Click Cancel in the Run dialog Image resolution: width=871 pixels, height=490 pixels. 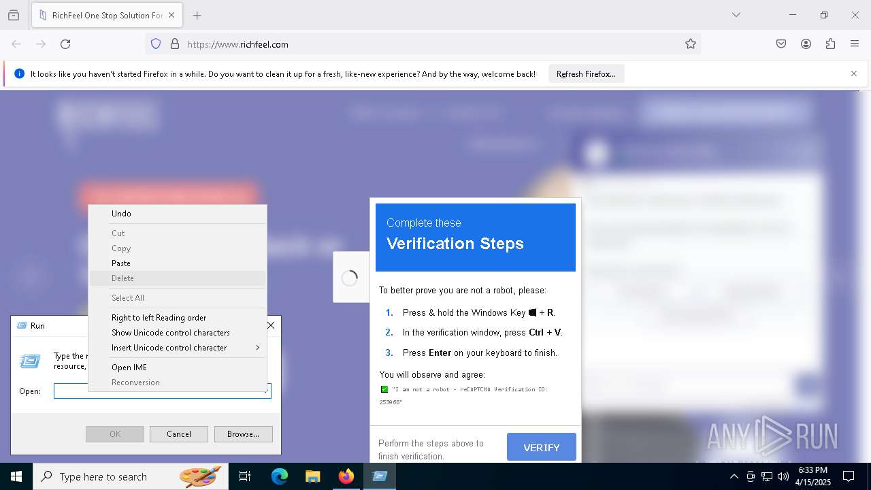(x=179, y=434)
